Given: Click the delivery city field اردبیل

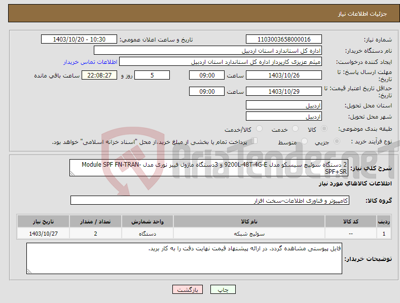Looking at the screenshot, I should pos(284,117).
